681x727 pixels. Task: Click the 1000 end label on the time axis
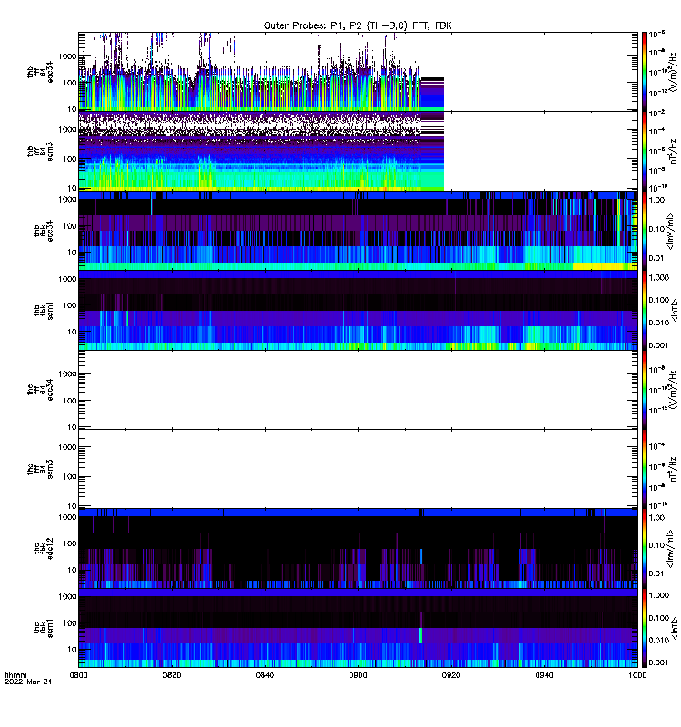click(x=637, y=675)
